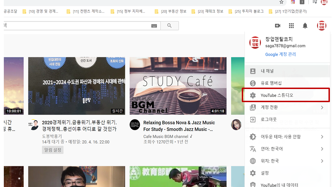
Task: Click the 창업멘탈코치 account name
Action: pos(279,39)
